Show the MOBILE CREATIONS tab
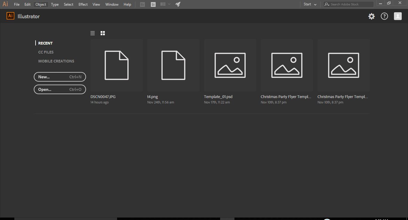 click(x=56, y=61)
